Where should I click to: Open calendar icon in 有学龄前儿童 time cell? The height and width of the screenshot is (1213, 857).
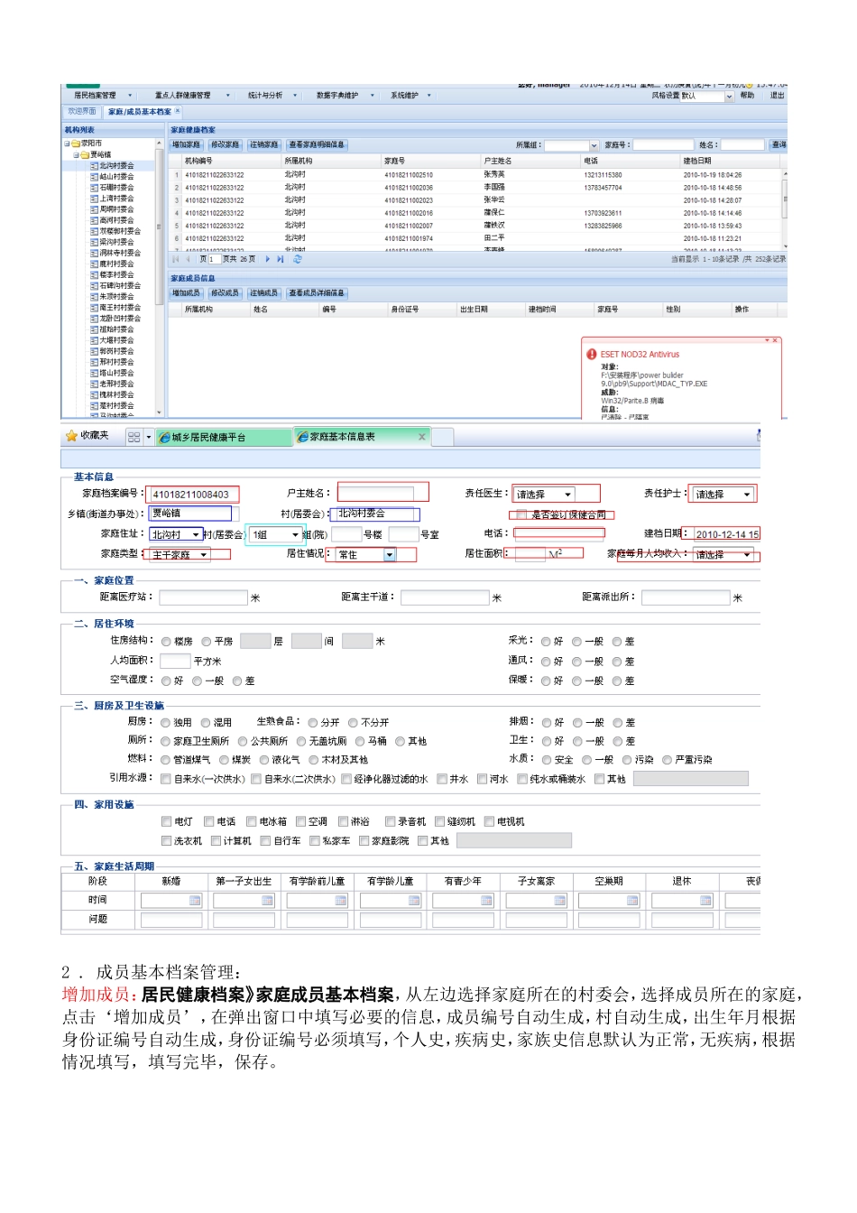pyautogui.click(x=340, y=900)
